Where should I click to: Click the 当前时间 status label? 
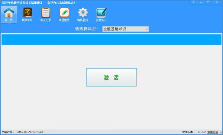click(8, 132)
